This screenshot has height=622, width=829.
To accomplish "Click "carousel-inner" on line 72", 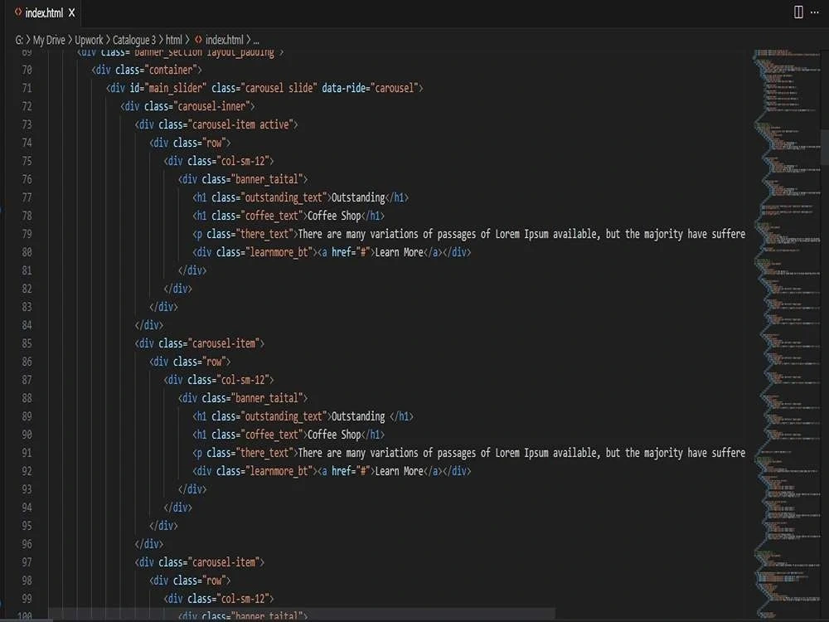I will coord(211,106).
